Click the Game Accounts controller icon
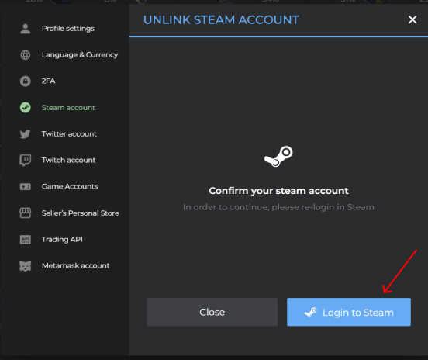 (26, 186)
